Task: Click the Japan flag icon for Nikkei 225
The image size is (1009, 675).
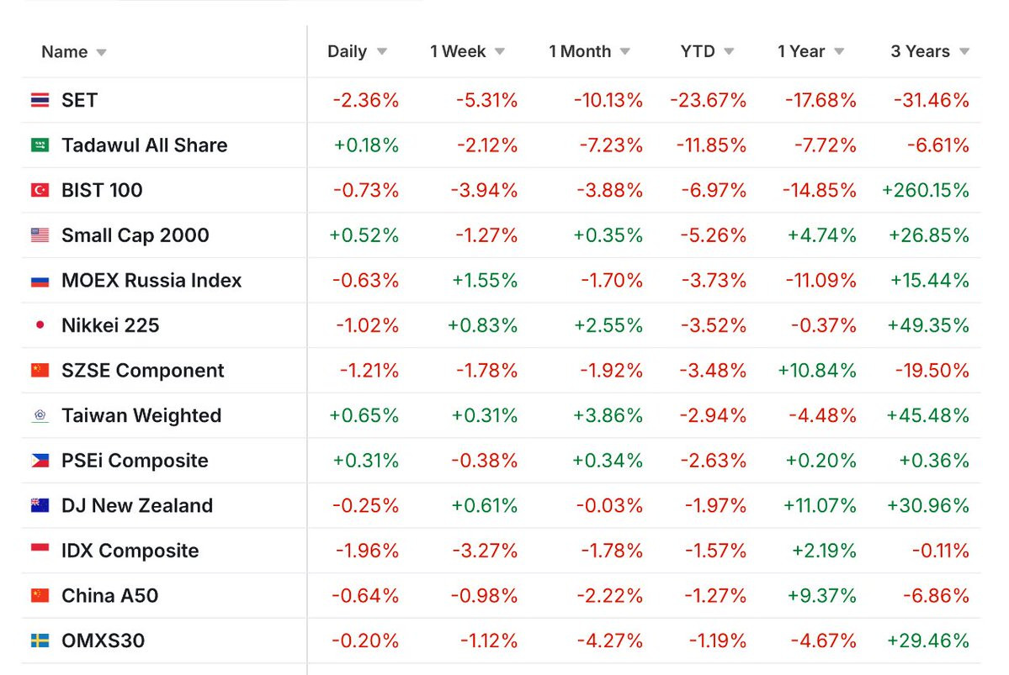Action: click(x=40, y=325)
